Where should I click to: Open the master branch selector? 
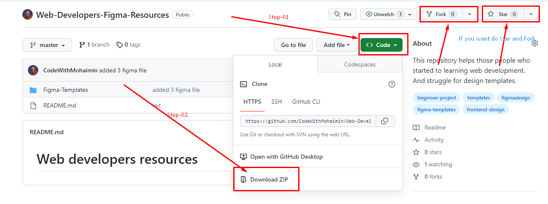(47, 45)
